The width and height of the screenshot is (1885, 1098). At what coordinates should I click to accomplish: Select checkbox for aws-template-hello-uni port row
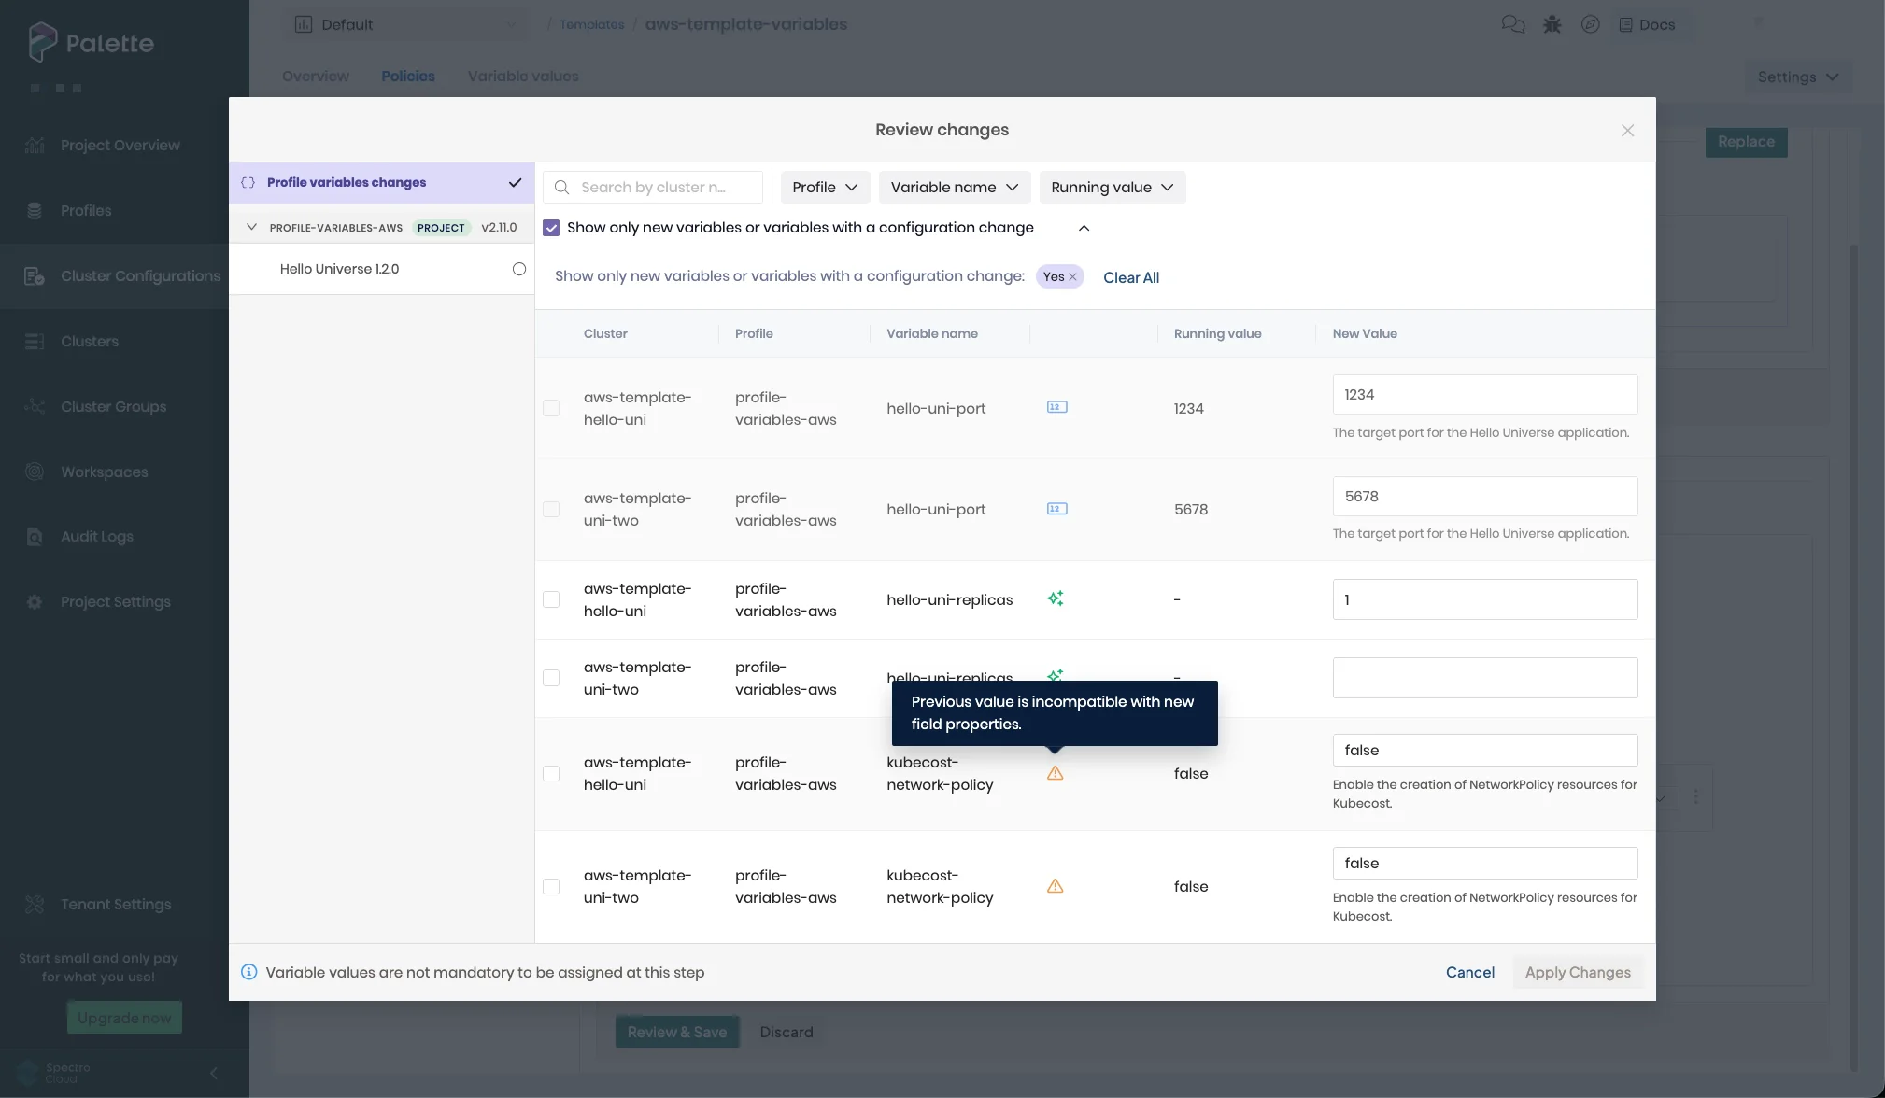[x=551, y=408]
